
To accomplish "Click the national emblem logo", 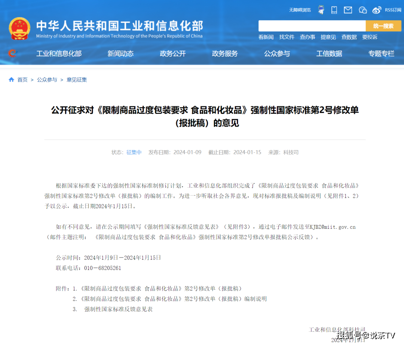I will pyautogui.click(x=19, y=28).
